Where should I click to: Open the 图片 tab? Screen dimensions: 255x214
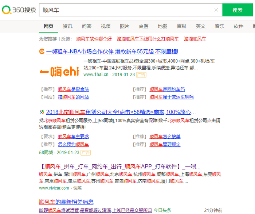pyautogui.click(x=125, y=26)
